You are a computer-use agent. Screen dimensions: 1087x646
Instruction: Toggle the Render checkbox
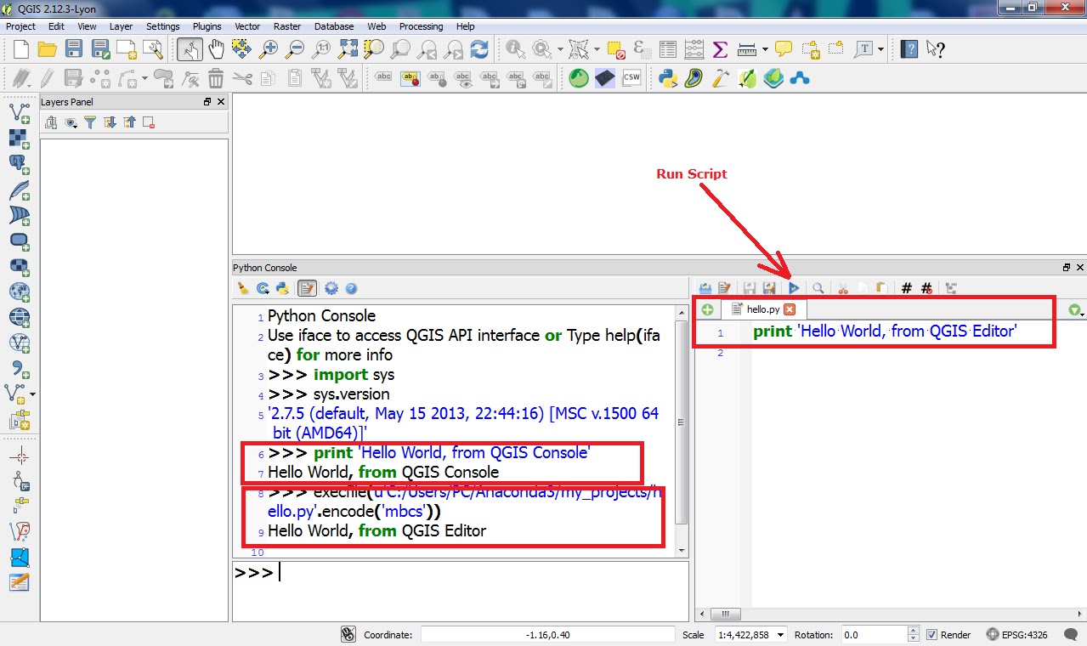click(x=932, y=635)
